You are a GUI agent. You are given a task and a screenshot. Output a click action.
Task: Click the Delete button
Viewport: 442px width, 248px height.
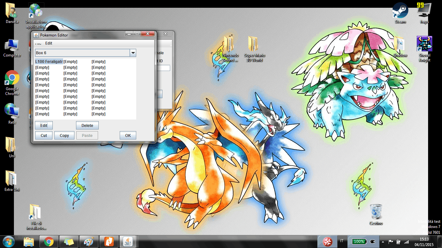[87, 125]
